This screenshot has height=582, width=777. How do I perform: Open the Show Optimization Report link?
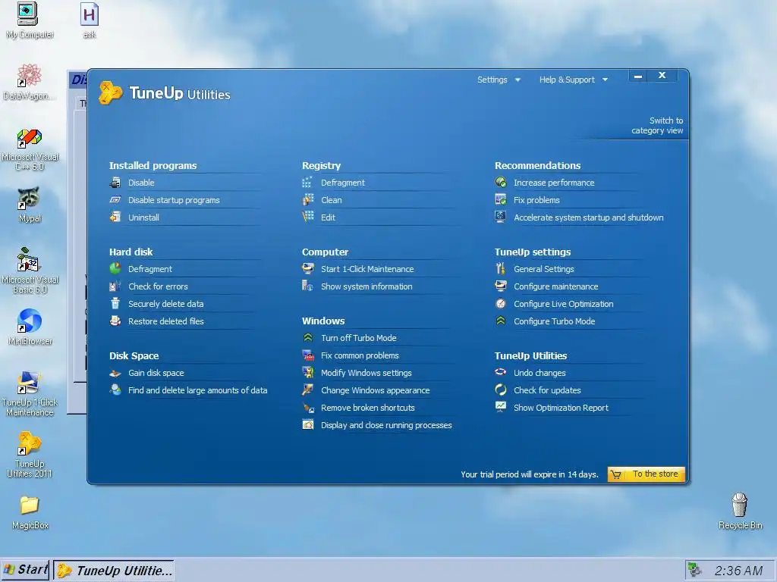coord(561,408)
